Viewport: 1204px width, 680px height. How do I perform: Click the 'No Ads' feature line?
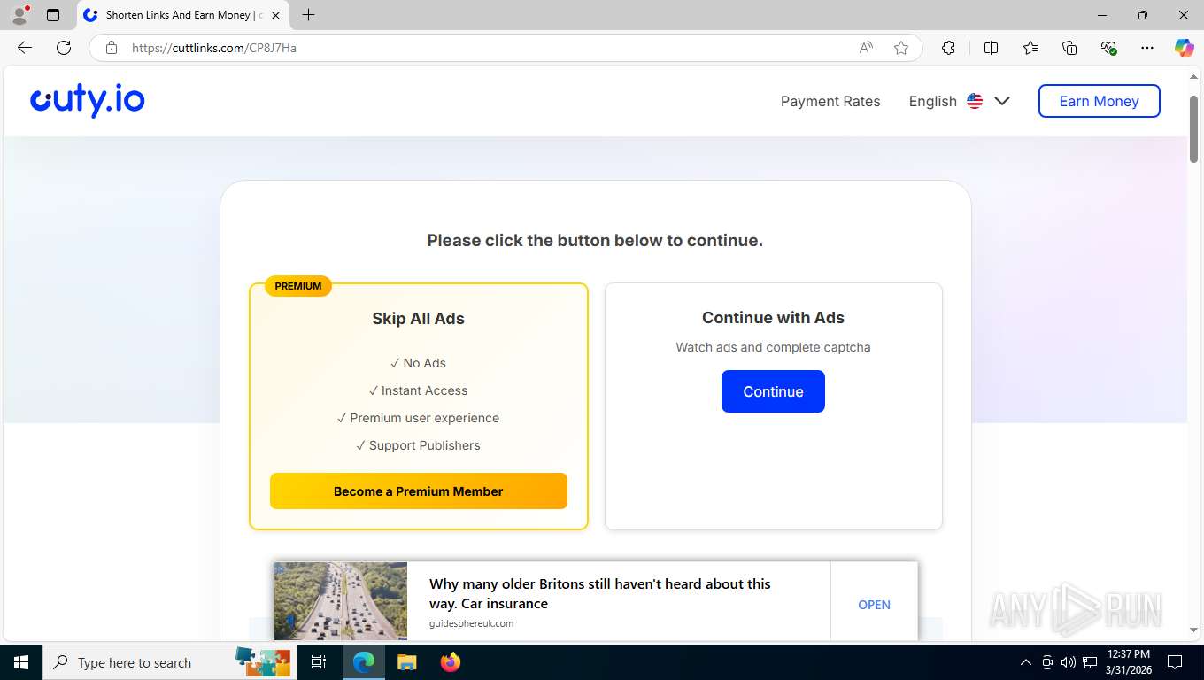click(418, 363)
